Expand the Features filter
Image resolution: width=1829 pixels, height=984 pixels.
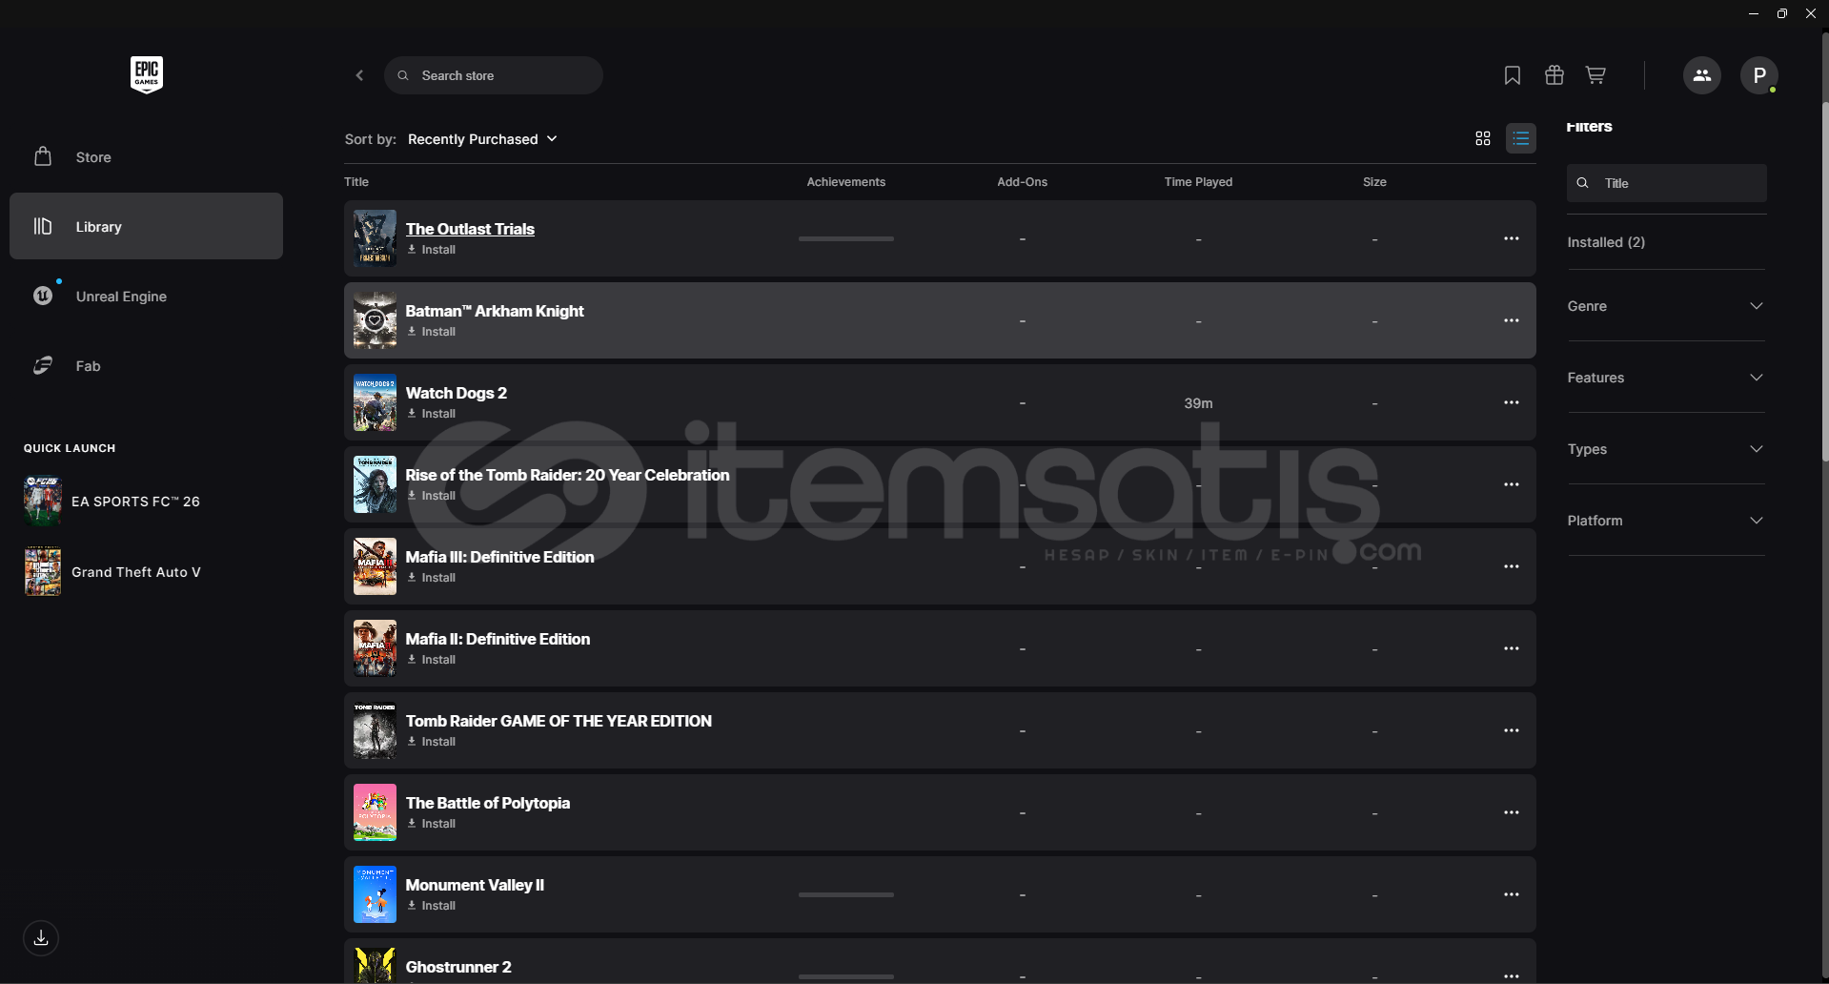coord(1666,378)
